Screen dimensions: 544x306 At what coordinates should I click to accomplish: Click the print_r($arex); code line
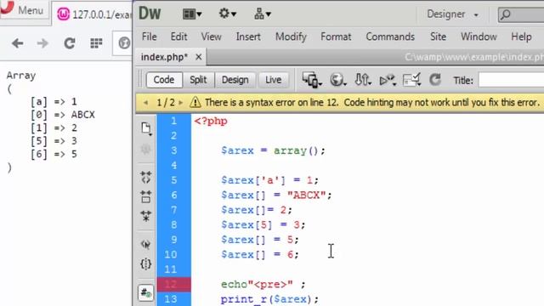(x=269, y=299)
